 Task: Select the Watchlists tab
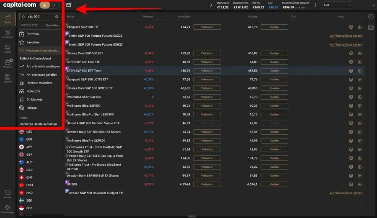click(x=29, y=25)
